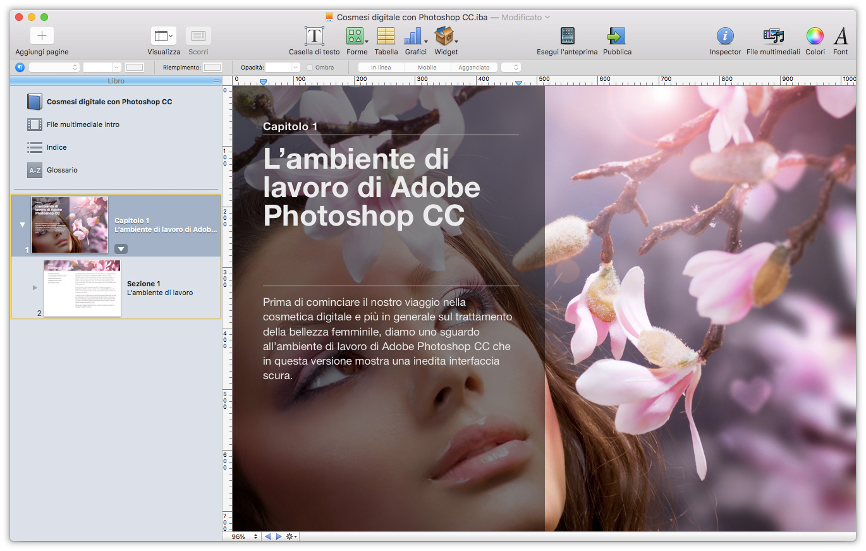
Task: Enable the Ombra checkbox
Action: pyautogui.click(x=310, y=68)
